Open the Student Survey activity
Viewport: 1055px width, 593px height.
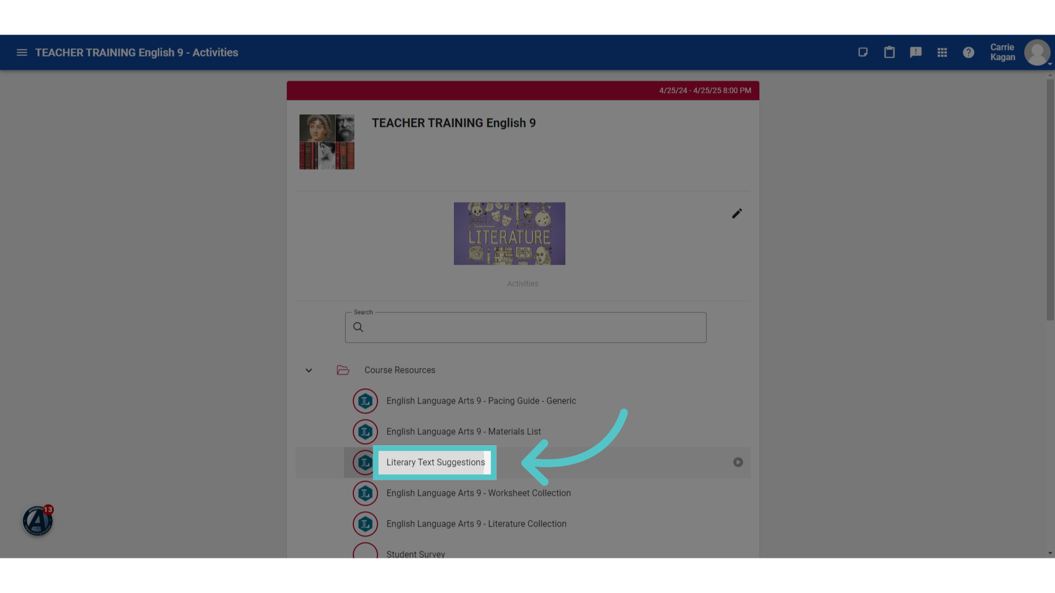(415, 553)
